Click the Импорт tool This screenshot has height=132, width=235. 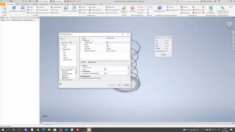click(54, 10)
